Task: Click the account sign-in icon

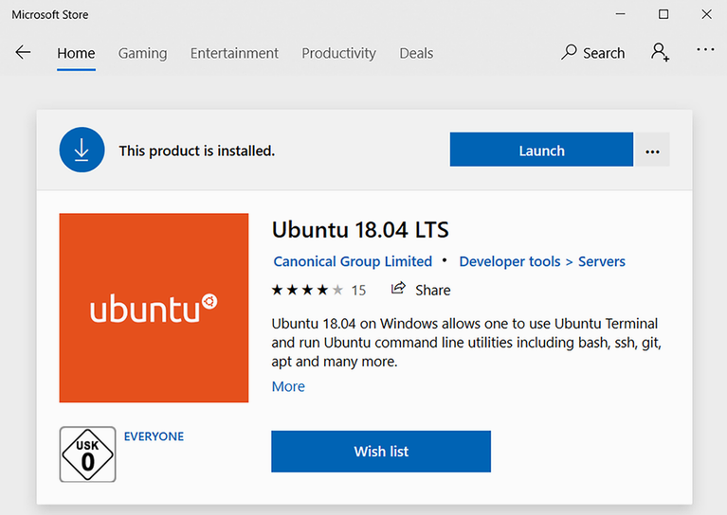Action: coord(660,53)
